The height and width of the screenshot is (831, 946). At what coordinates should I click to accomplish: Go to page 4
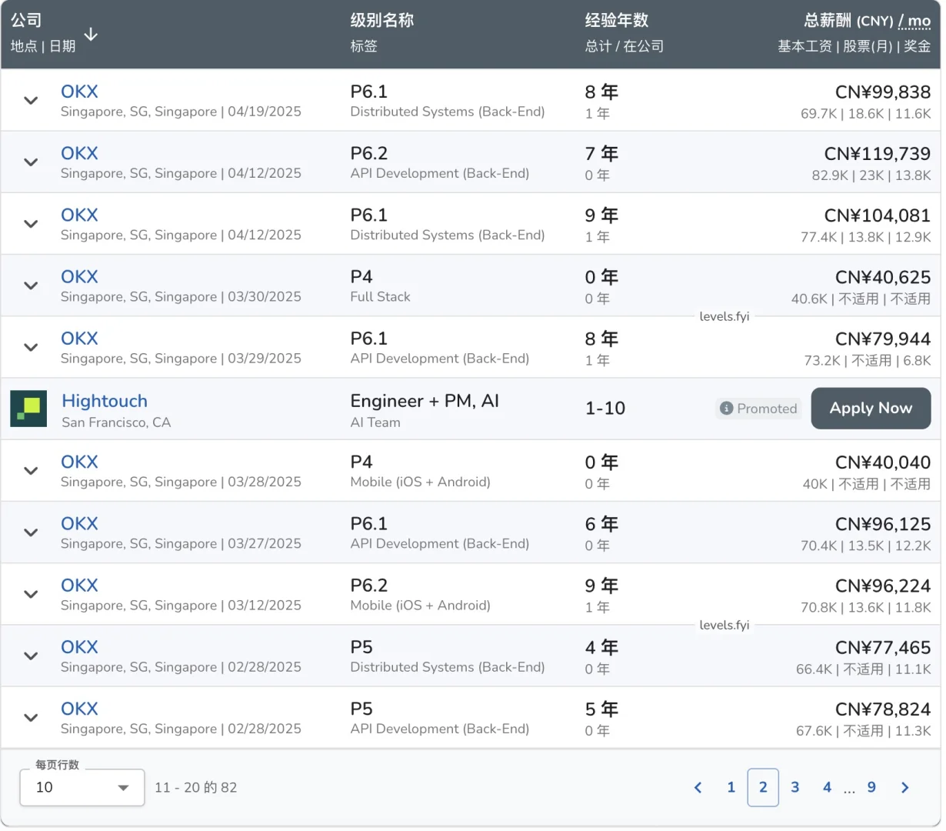pos(827,787)
